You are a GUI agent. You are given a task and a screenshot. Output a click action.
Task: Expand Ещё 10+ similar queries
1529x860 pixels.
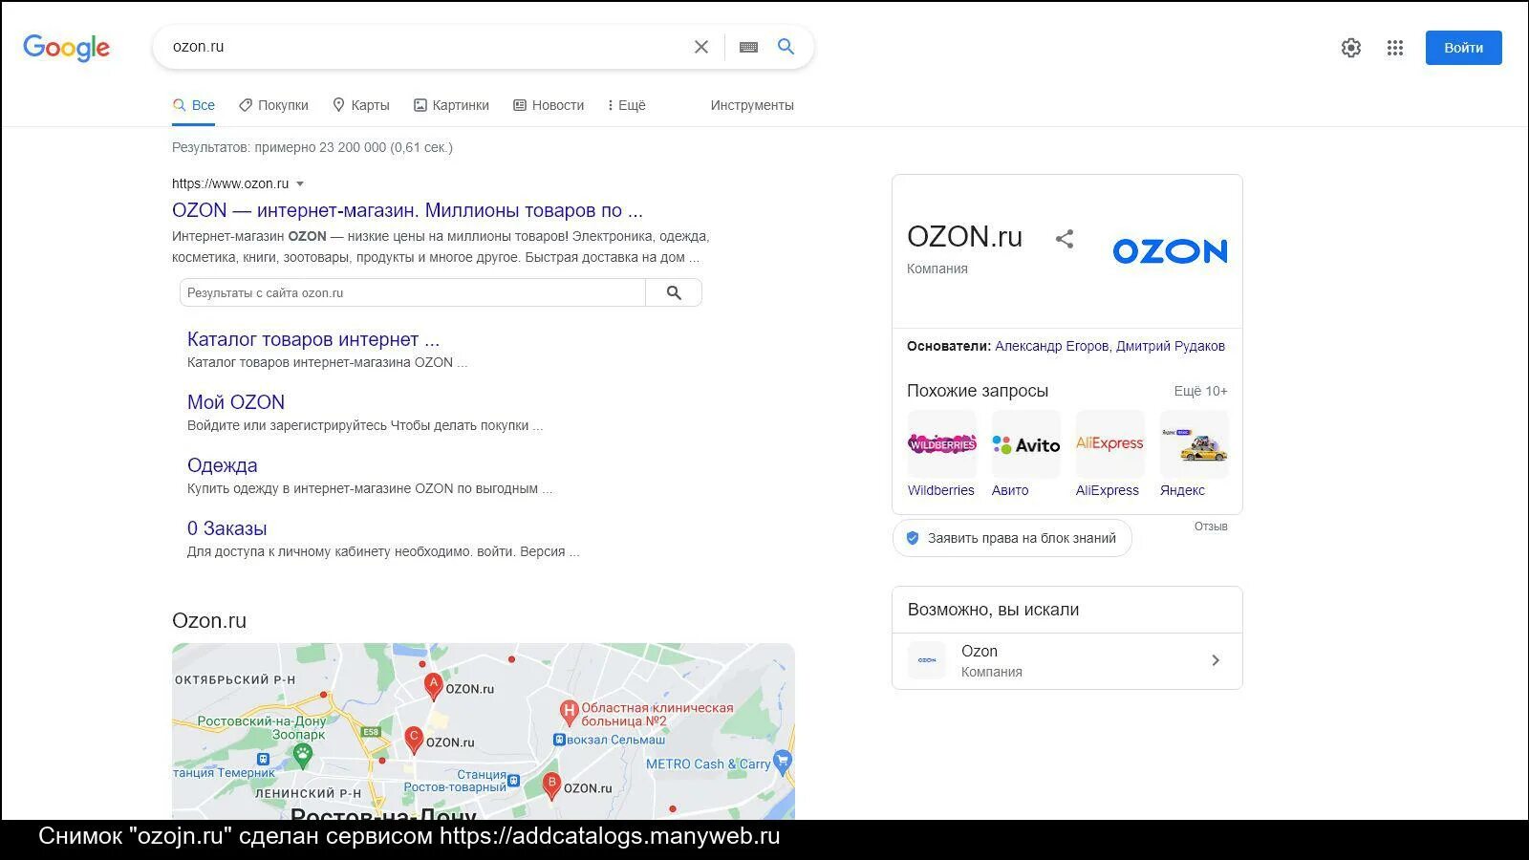click(1200, 391)
